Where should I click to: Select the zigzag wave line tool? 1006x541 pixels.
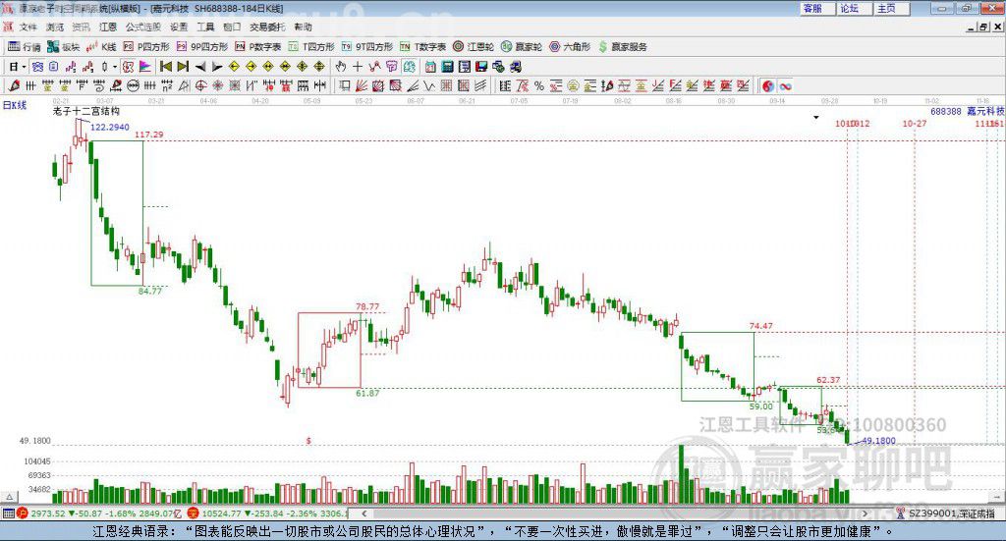click(x=429, y=85)
